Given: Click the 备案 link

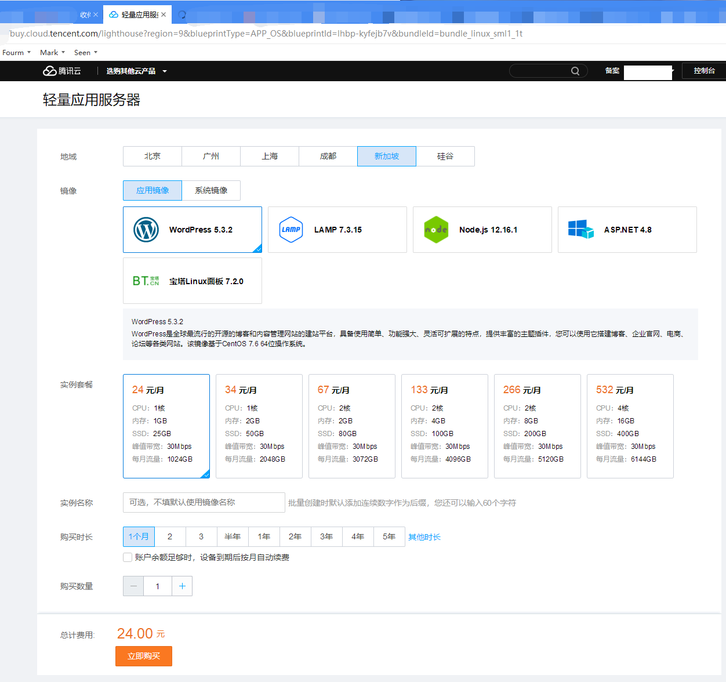Looking at the screenshot, I should (x=612, y=71).
